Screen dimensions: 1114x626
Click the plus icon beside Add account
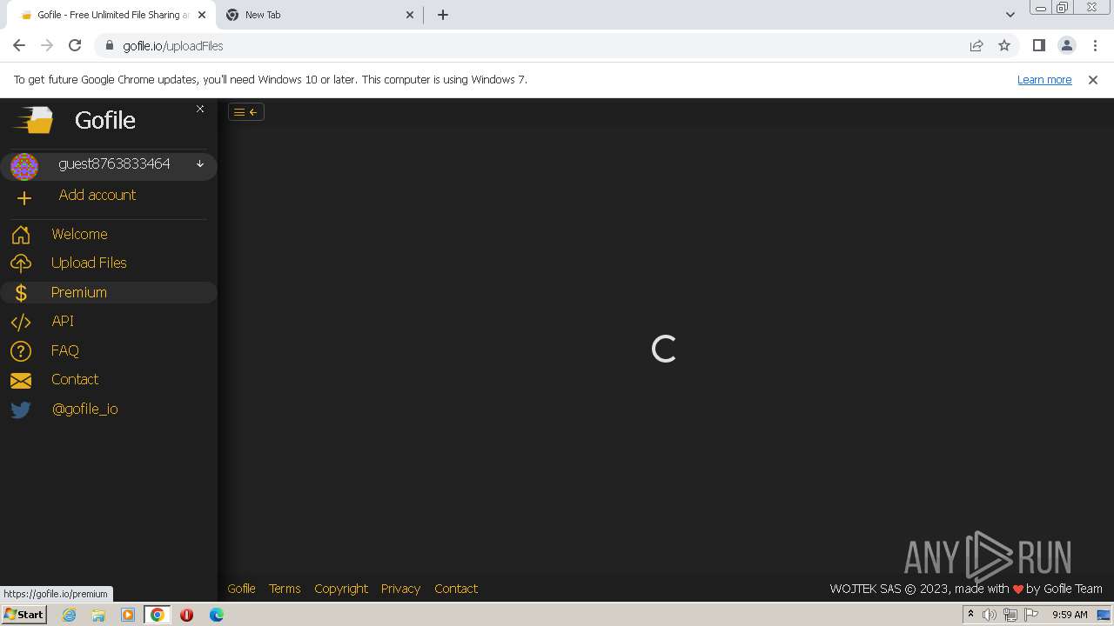(x=24, y=198)
